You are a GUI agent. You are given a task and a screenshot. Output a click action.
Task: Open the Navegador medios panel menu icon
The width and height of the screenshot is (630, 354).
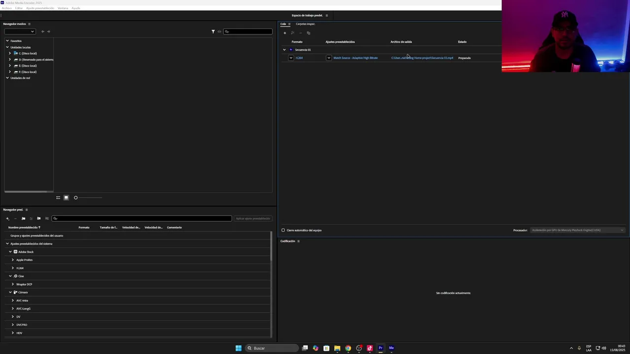coord(29,24)
